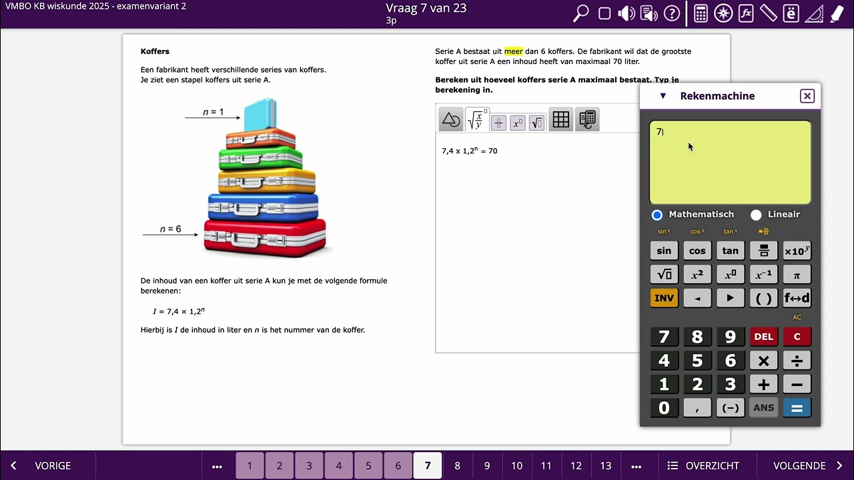Viewport: 854px width, 480px height.
Task: Collapse the Rekenmachine panel triangle
Action: [663, 96]
